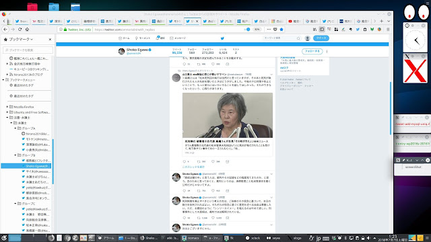Collapse the グループB bookmark folder

click(15, 155)
